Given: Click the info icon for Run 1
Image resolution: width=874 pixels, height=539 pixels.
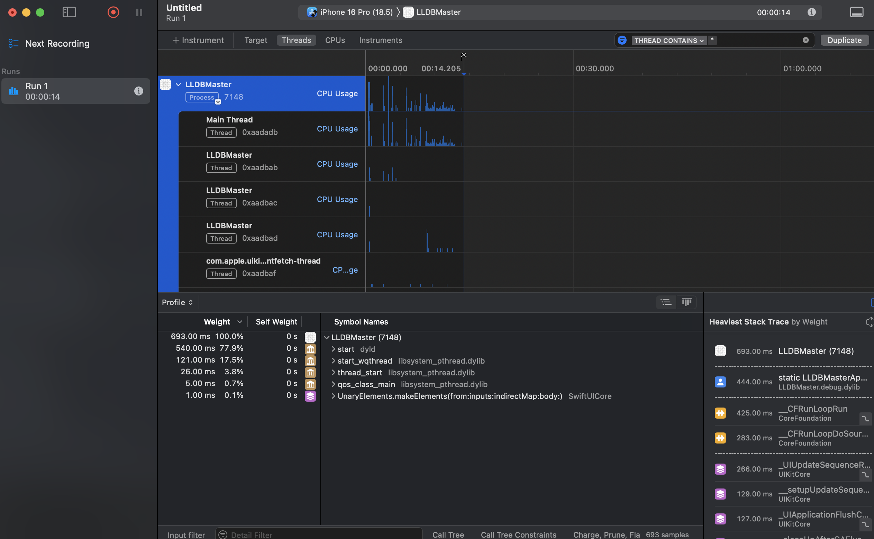Looking at the screenshot, I should (x=139, y=91).
